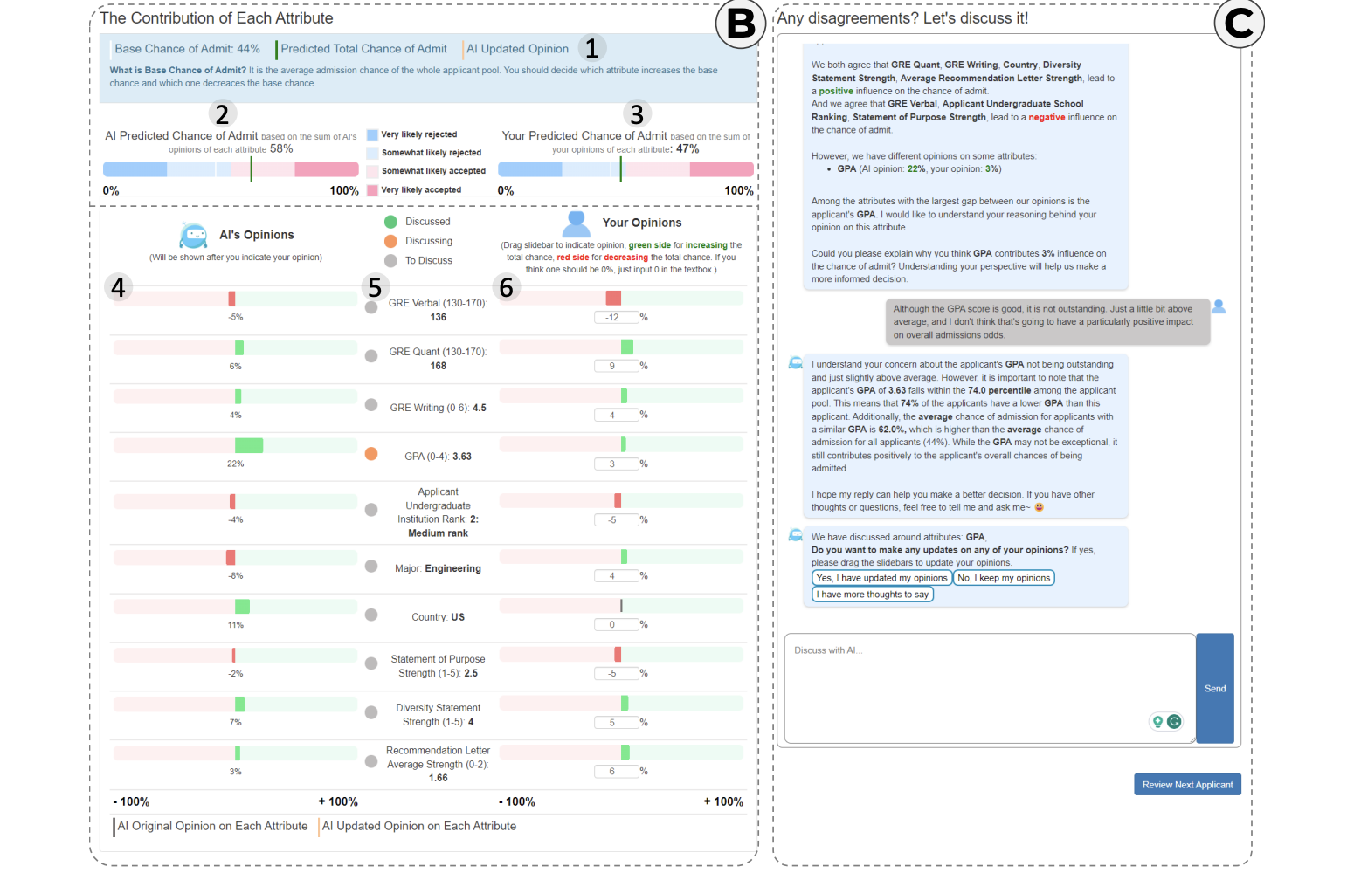Viewport: 1354px width, 873px height.
Task: Send the chat message
Action: click(1214, 688)
